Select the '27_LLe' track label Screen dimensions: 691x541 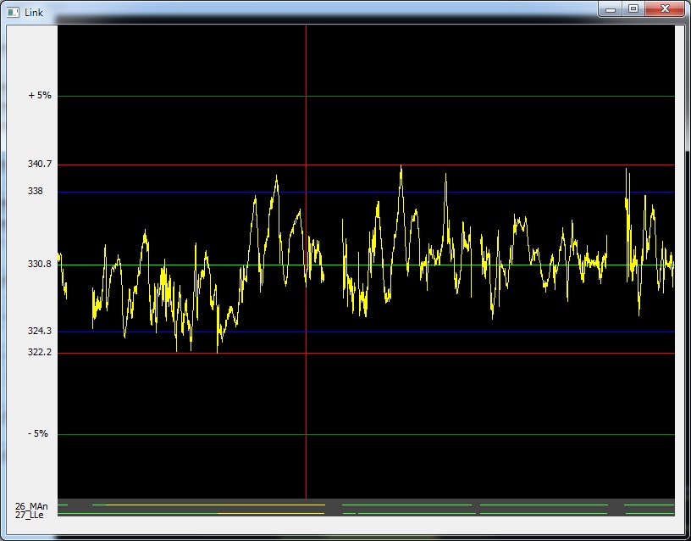pyautogui.click(x=30, y=515)
